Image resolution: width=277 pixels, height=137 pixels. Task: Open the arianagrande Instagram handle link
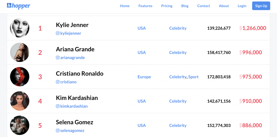click(x=72, y=58)
